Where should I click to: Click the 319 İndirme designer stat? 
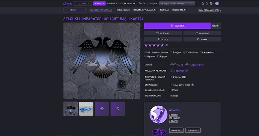(175, 118)
